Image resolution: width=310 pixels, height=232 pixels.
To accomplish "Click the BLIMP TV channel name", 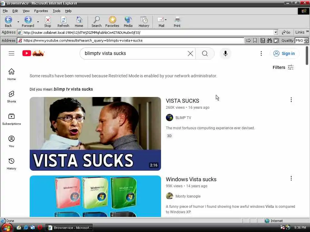I will pos(183,118).
